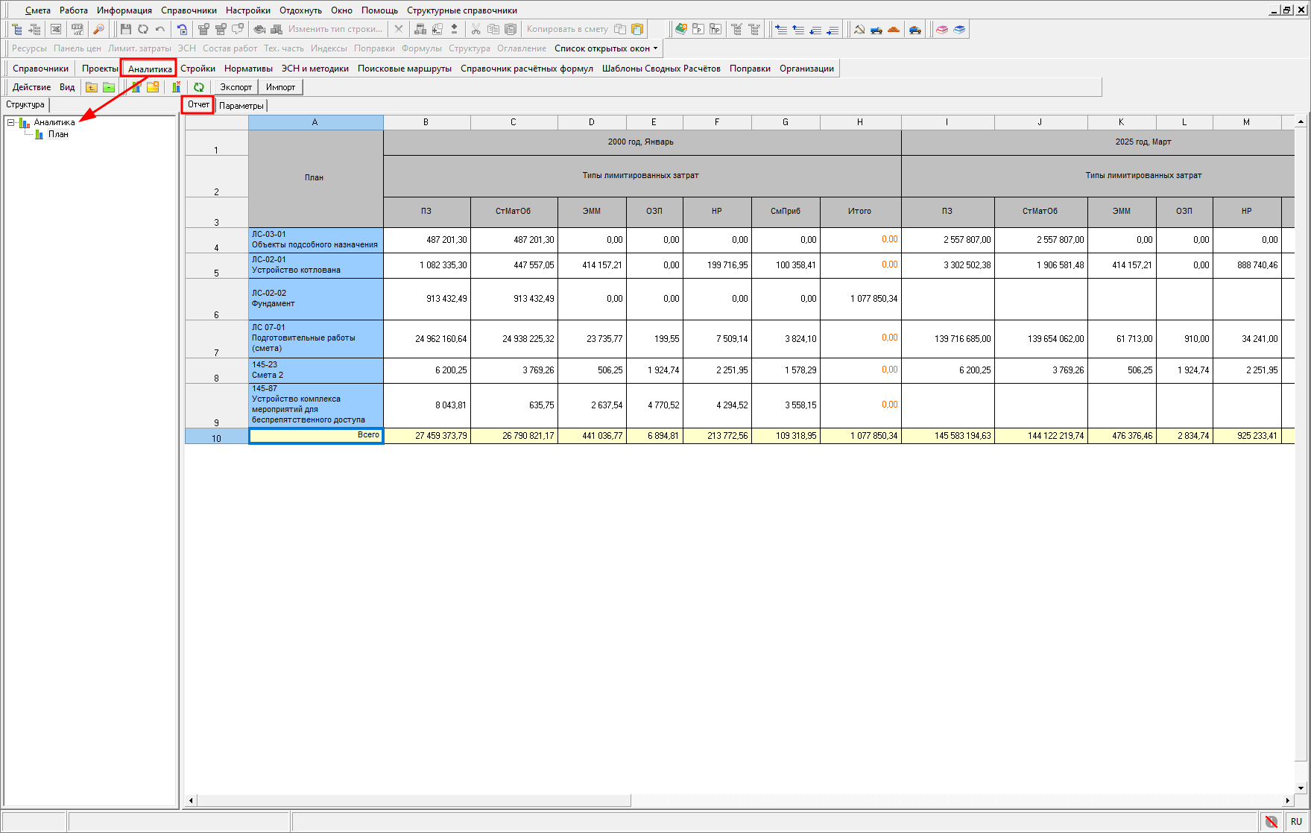Click the PDF export icon
This screenshot has width=1311, height=833.
[77, 29]
